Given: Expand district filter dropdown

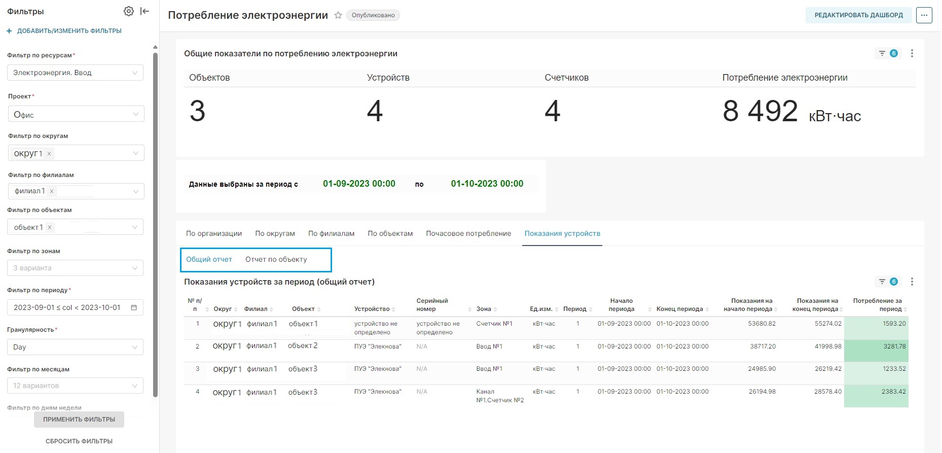Looking at the screenshot, I should [135, 153].
